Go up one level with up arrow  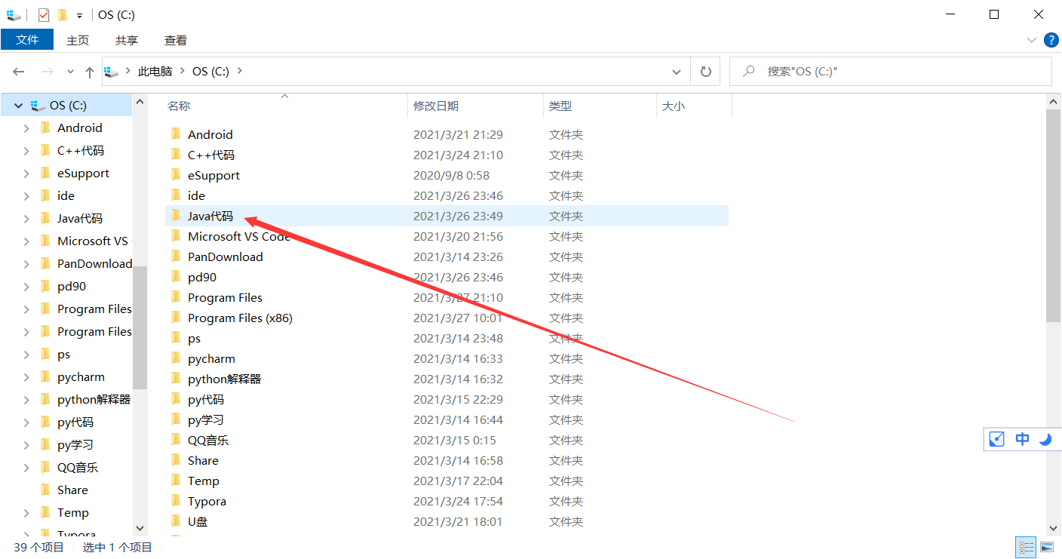pyautogui.click(x=90, y=72)
